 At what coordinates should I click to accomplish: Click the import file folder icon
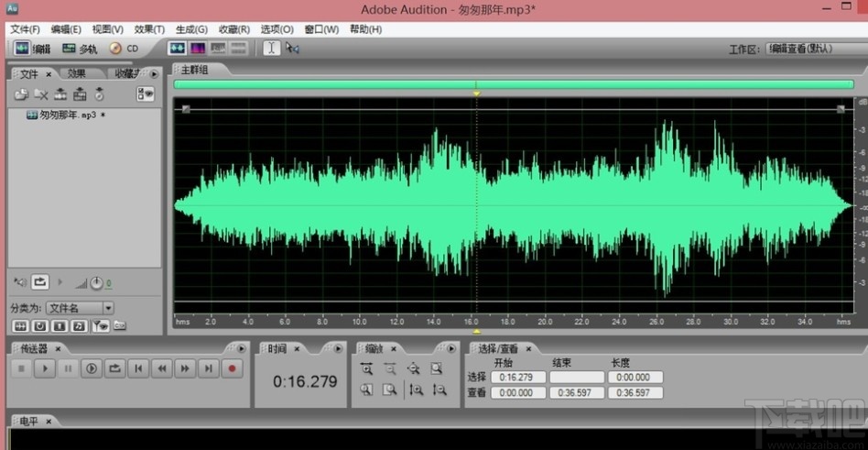(21, 94)
